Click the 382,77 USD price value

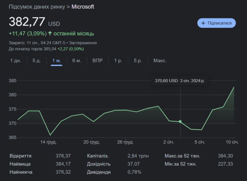pyautogui.click(x=34, y=22)
